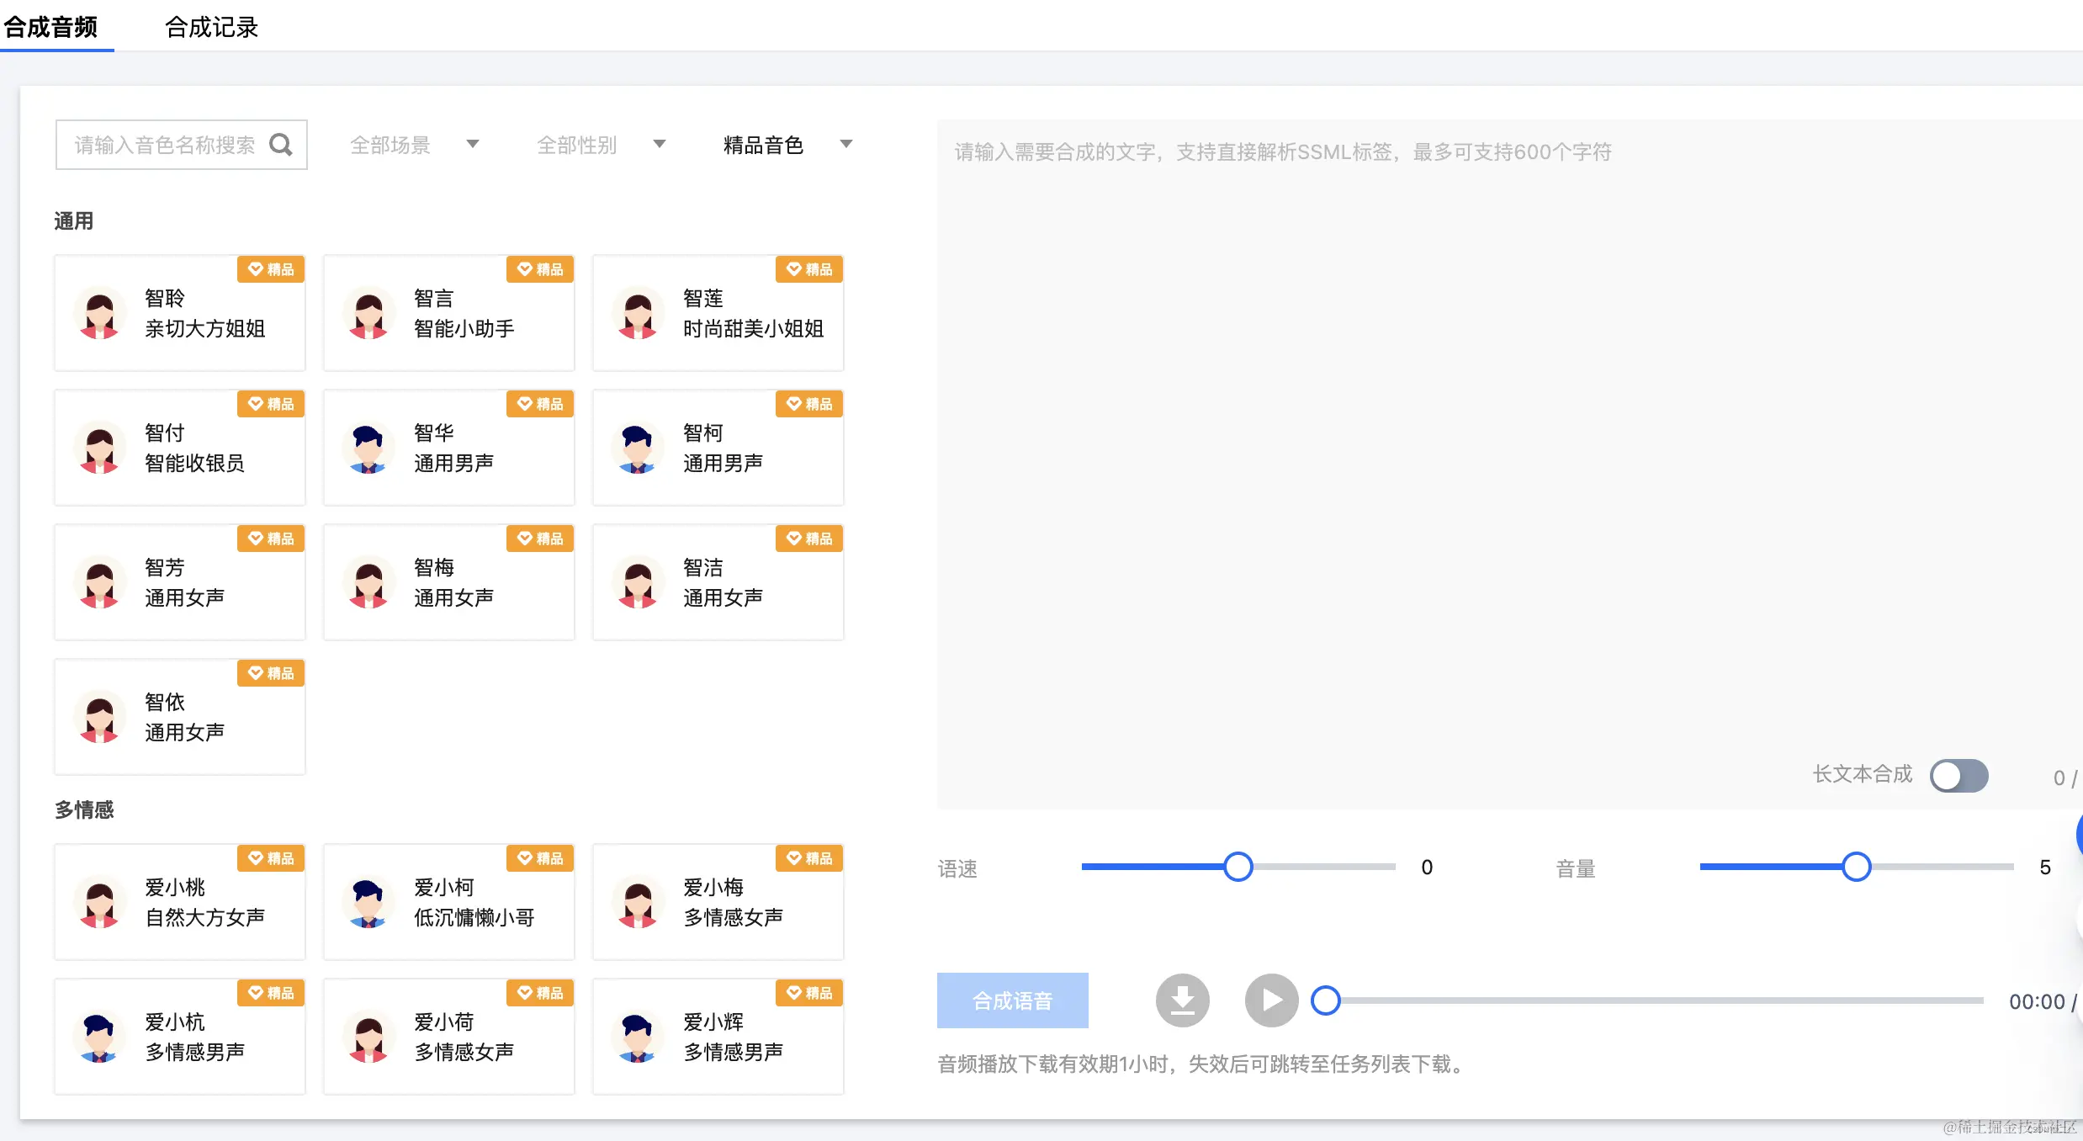This screenshot has height=1141, width=2083.
Task: Click 爱小辉 voice avatar
Action: coord(639,1037)
